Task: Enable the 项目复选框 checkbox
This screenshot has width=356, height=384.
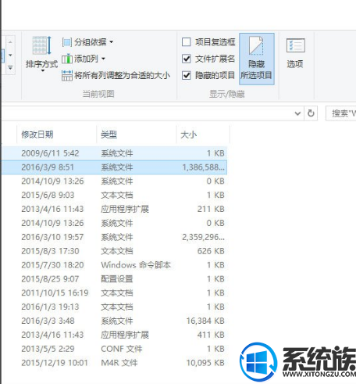Action: point(187,42)
